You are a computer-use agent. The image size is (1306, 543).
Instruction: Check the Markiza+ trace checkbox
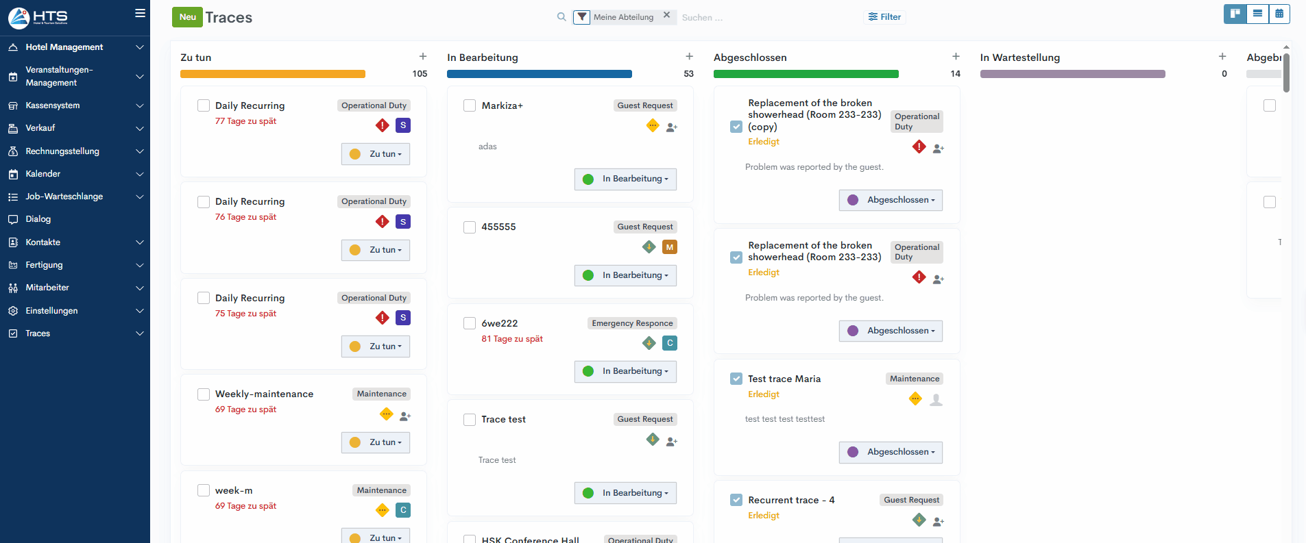click(x=470, y=105)
